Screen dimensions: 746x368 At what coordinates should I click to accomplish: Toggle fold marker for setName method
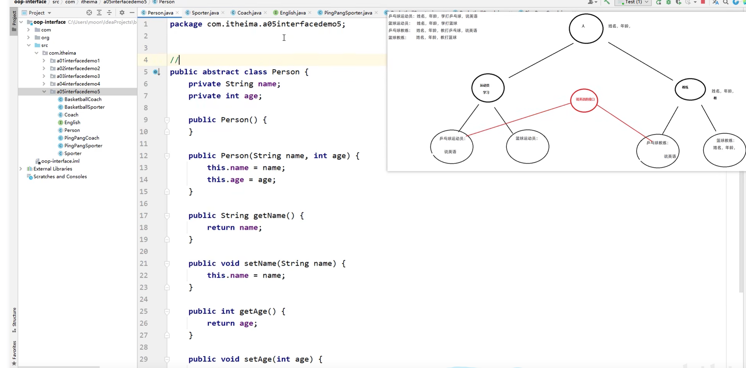(x=167, y=264)
